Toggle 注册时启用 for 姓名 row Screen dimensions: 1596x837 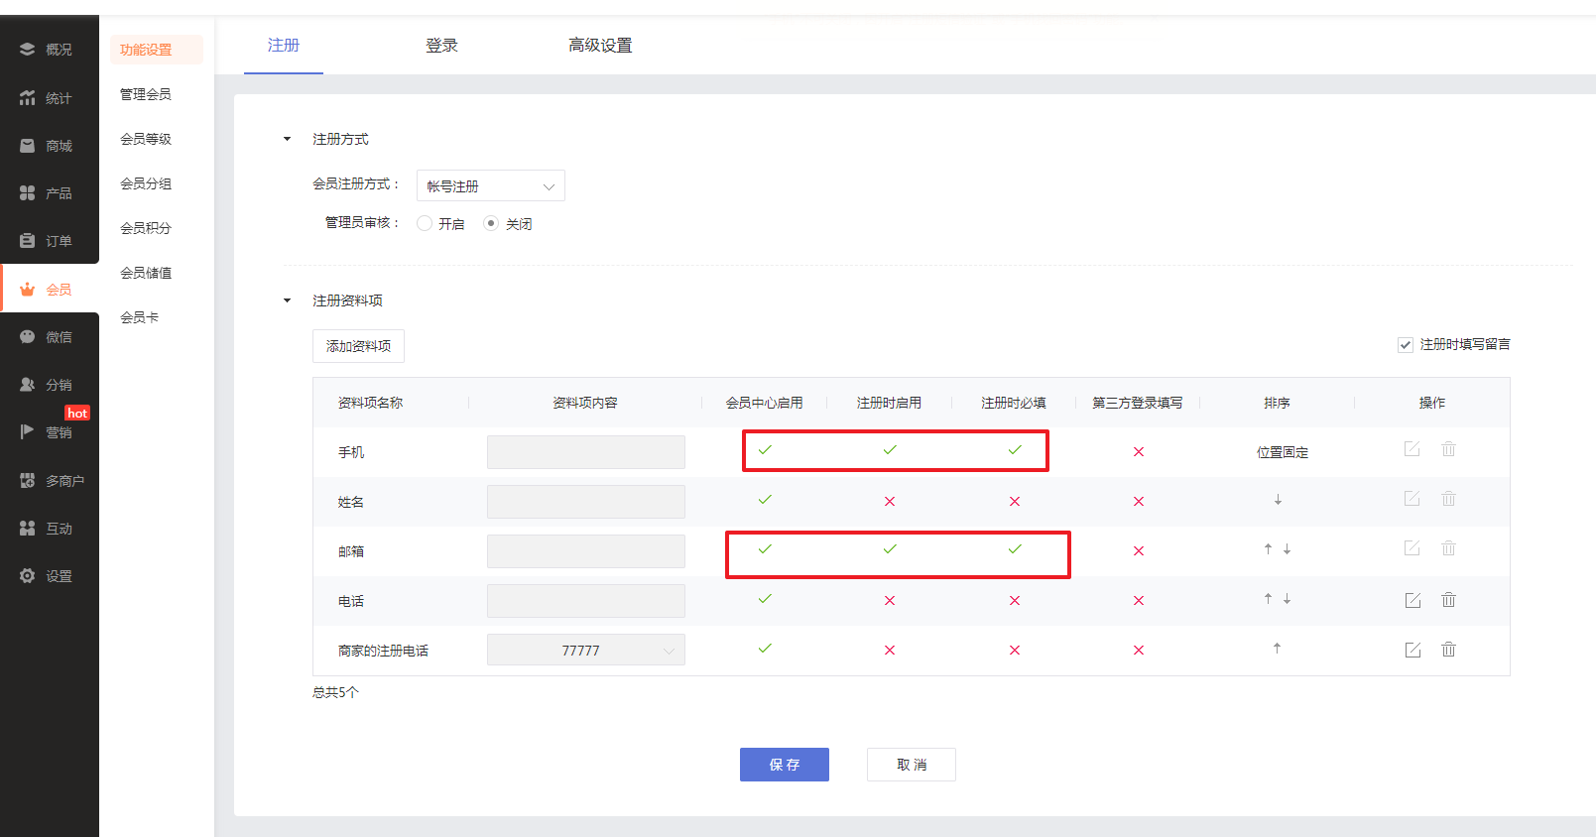coord(890,501)
